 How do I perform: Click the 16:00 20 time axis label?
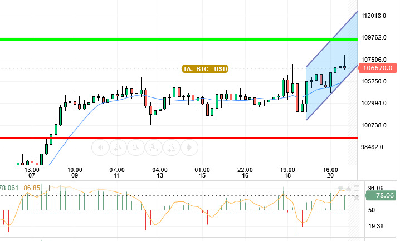click(330, 173)
